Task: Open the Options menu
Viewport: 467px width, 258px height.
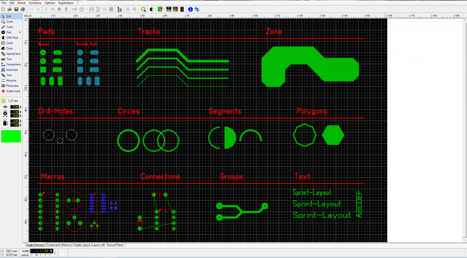Action: (x=50, y=3)
